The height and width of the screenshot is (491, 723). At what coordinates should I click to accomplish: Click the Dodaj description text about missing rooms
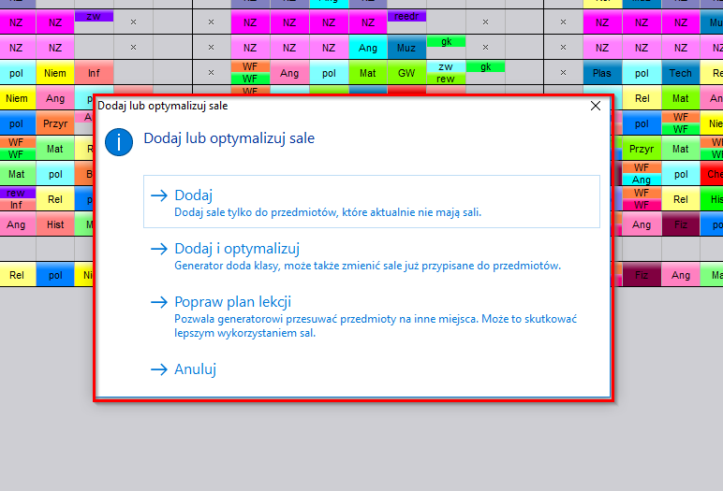point(328,213)
